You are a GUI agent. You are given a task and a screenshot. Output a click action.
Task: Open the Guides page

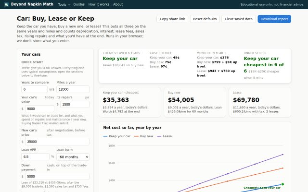(x=79, y=4)
